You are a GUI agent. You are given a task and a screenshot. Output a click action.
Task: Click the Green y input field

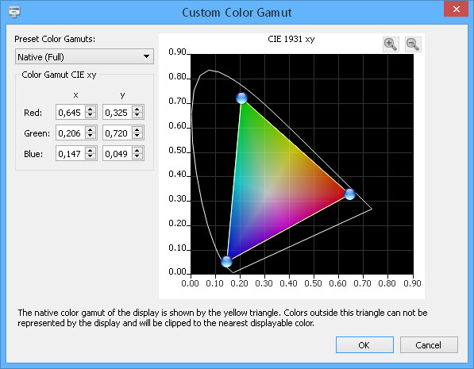(118, 133)
